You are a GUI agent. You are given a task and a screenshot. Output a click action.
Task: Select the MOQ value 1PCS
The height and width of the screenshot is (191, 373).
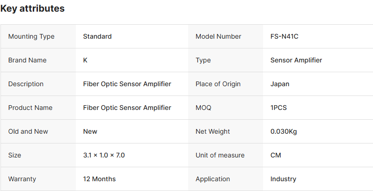click(x=278, y=108)
